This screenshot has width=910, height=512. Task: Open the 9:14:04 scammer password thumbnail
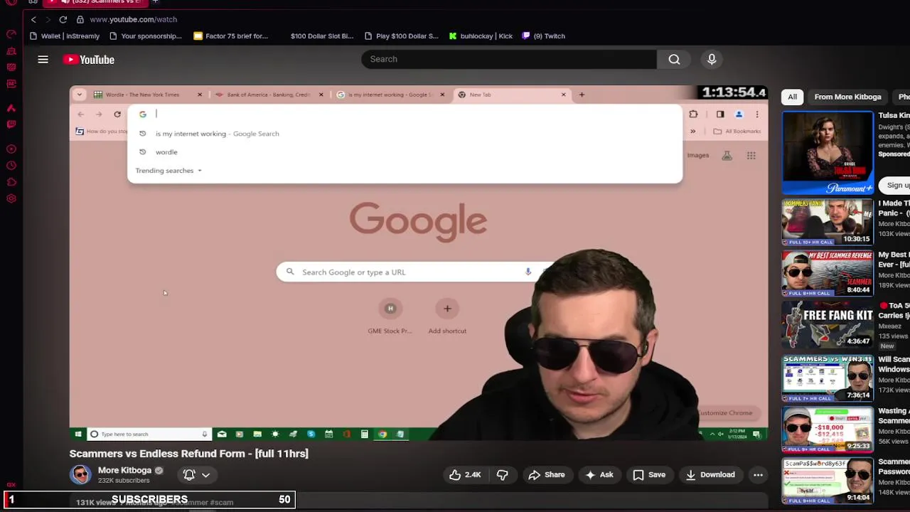828,481
